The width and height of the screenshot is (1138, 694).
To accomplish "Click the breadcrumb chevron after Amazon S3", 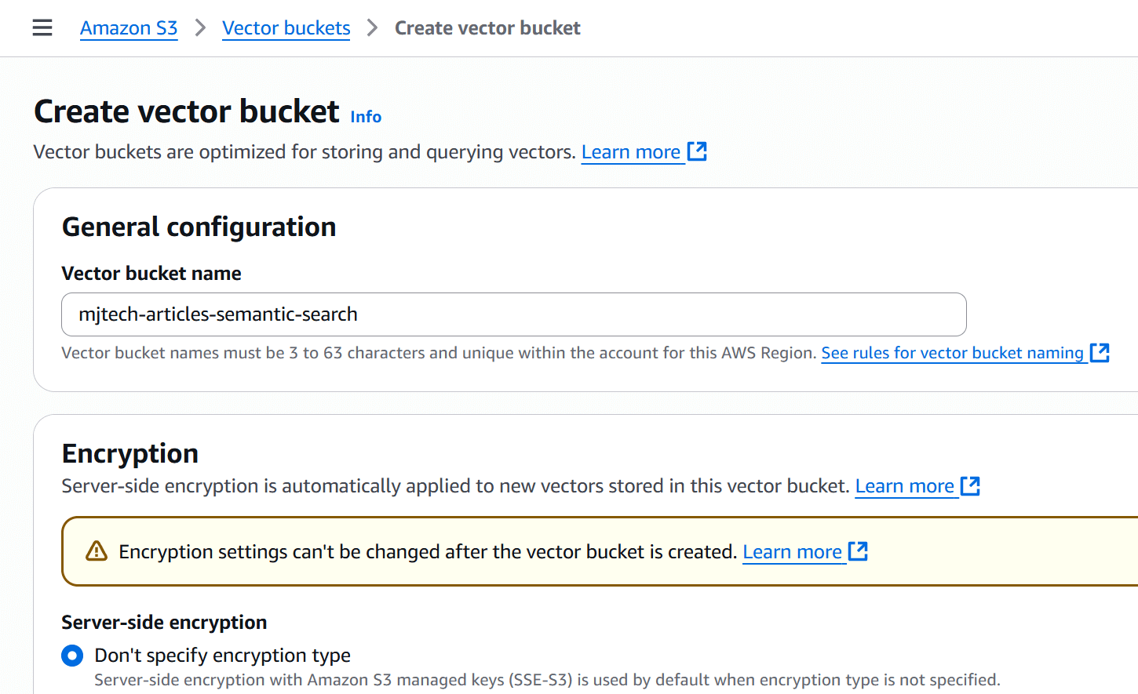I will [x=199, y=27].
